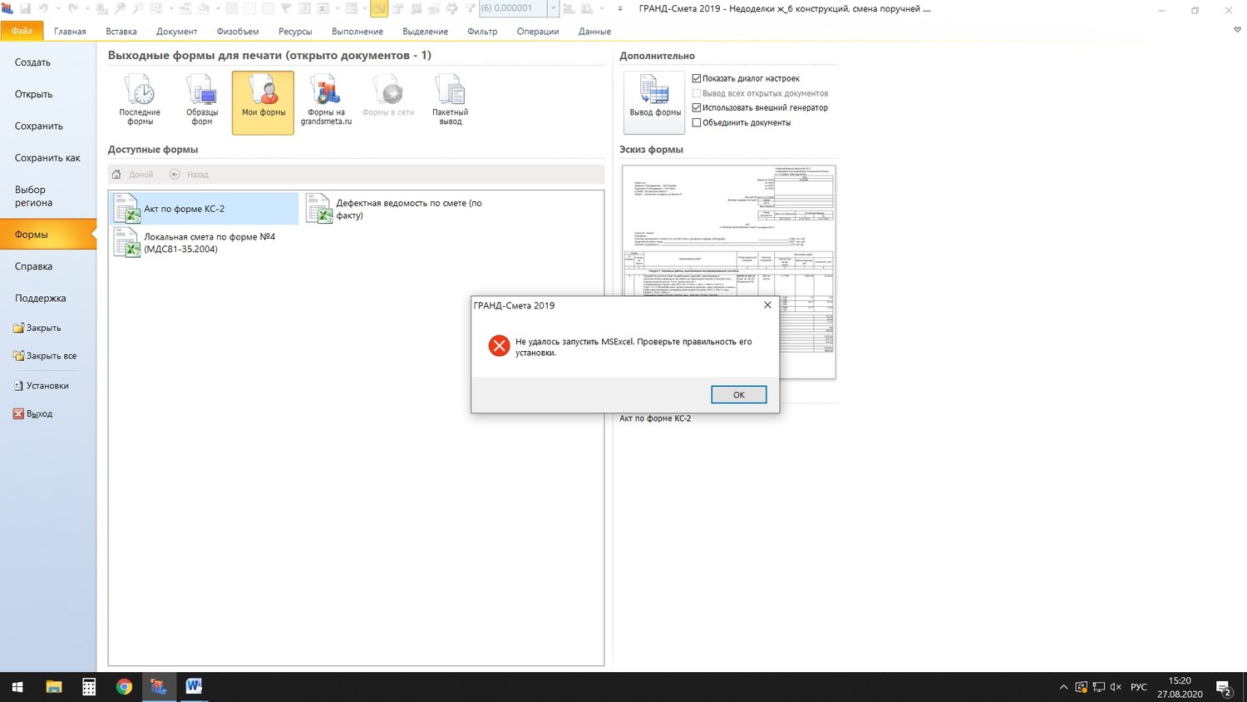Click the Домой navigation button
The width and height of the screenshot is (1247, 702).
click(x=133, y=175)
